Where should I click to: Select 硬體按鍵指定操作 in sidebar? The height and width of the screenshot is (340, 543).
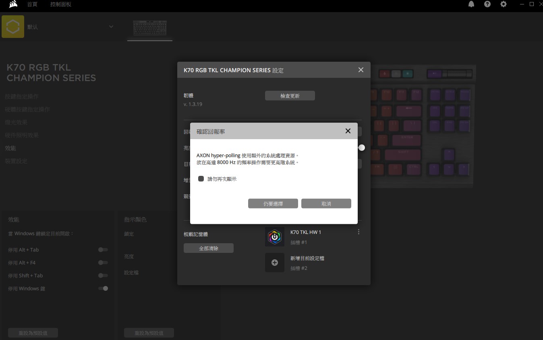click(x=27, y=109)
